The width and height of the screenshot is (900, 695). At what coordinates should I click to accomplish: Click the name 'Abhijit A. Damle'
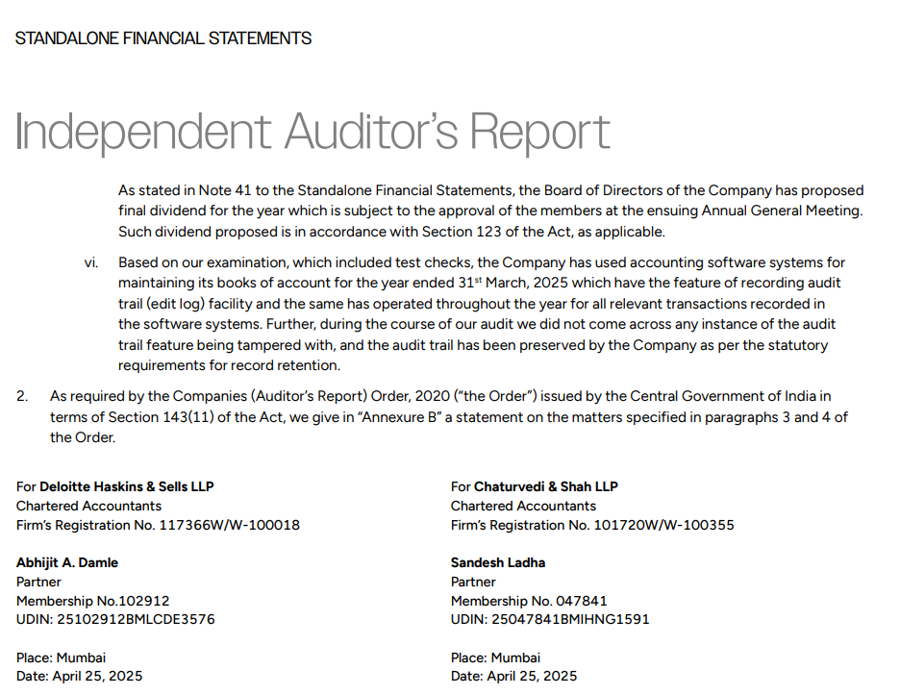(67, 562)
